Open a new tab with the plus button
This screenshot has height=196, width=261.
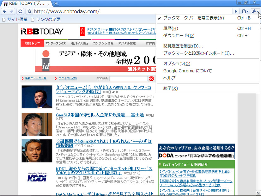pyautogui.click(x=56, y=3)
